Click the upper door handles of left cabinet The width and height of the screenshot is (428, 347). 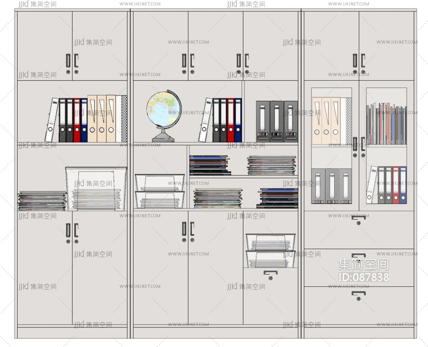coord(72,61)
